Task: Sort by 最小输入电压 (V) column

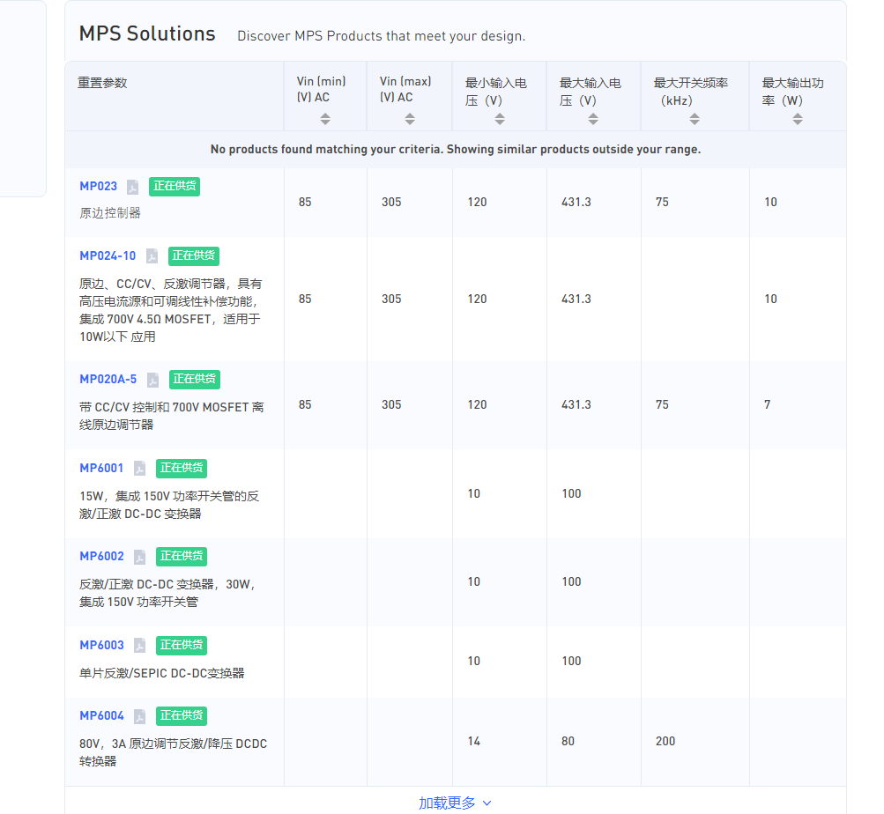Action: [x=500, y=119]
